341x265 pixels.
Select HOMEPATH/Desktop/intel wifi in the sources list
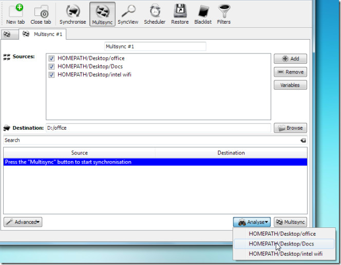(94, 75)
